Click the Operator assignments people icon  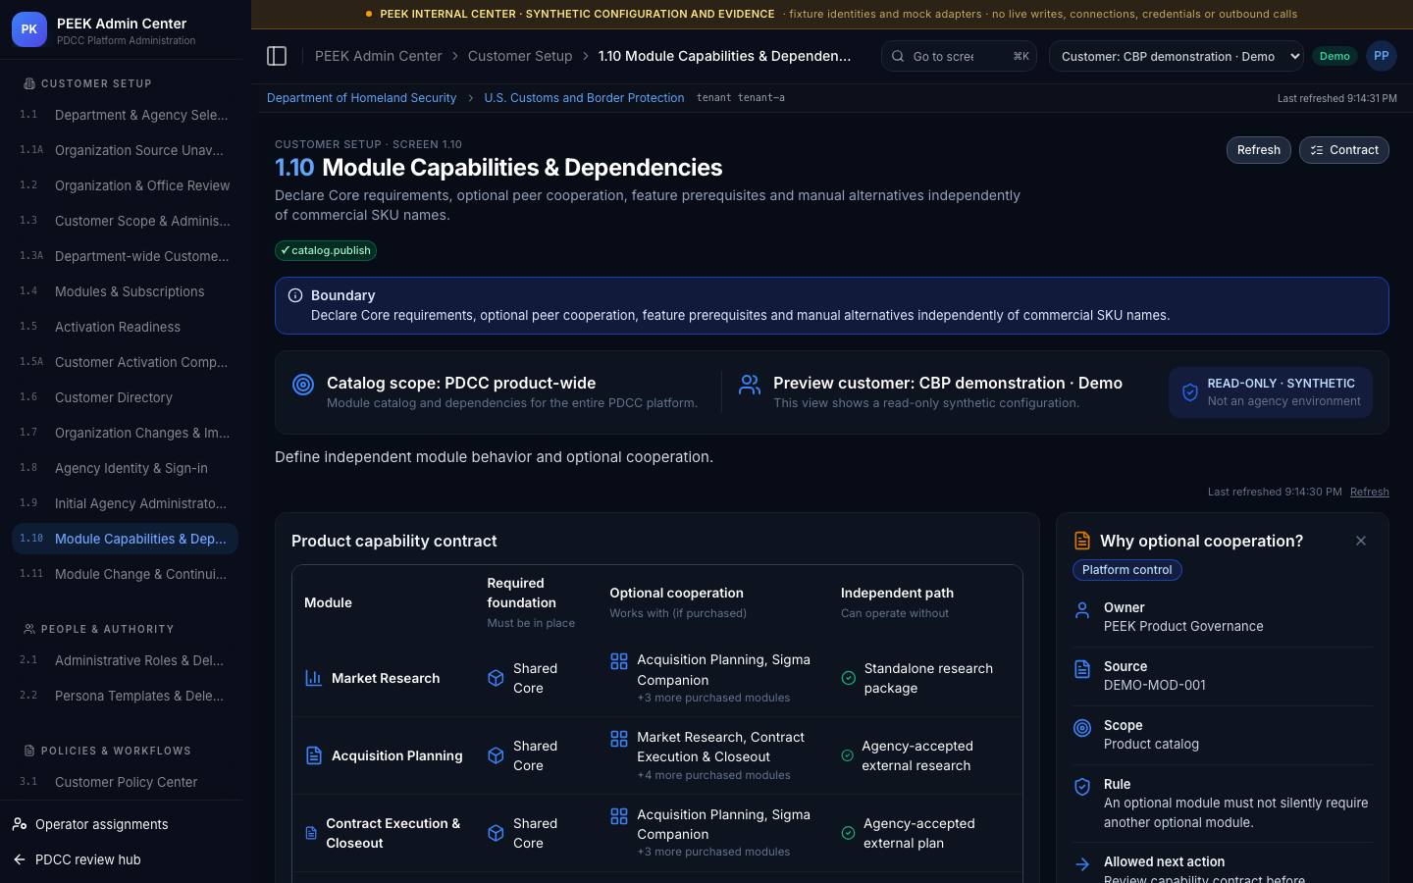[x=20, y=824]
